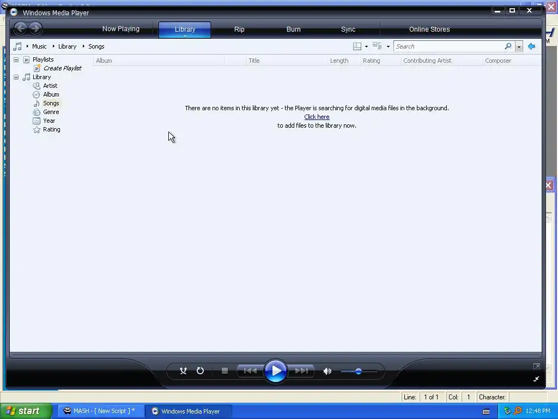Click the Forward navigation arrow button
The height and width of the screenshot is (419, 558).
tap(35, 28)
